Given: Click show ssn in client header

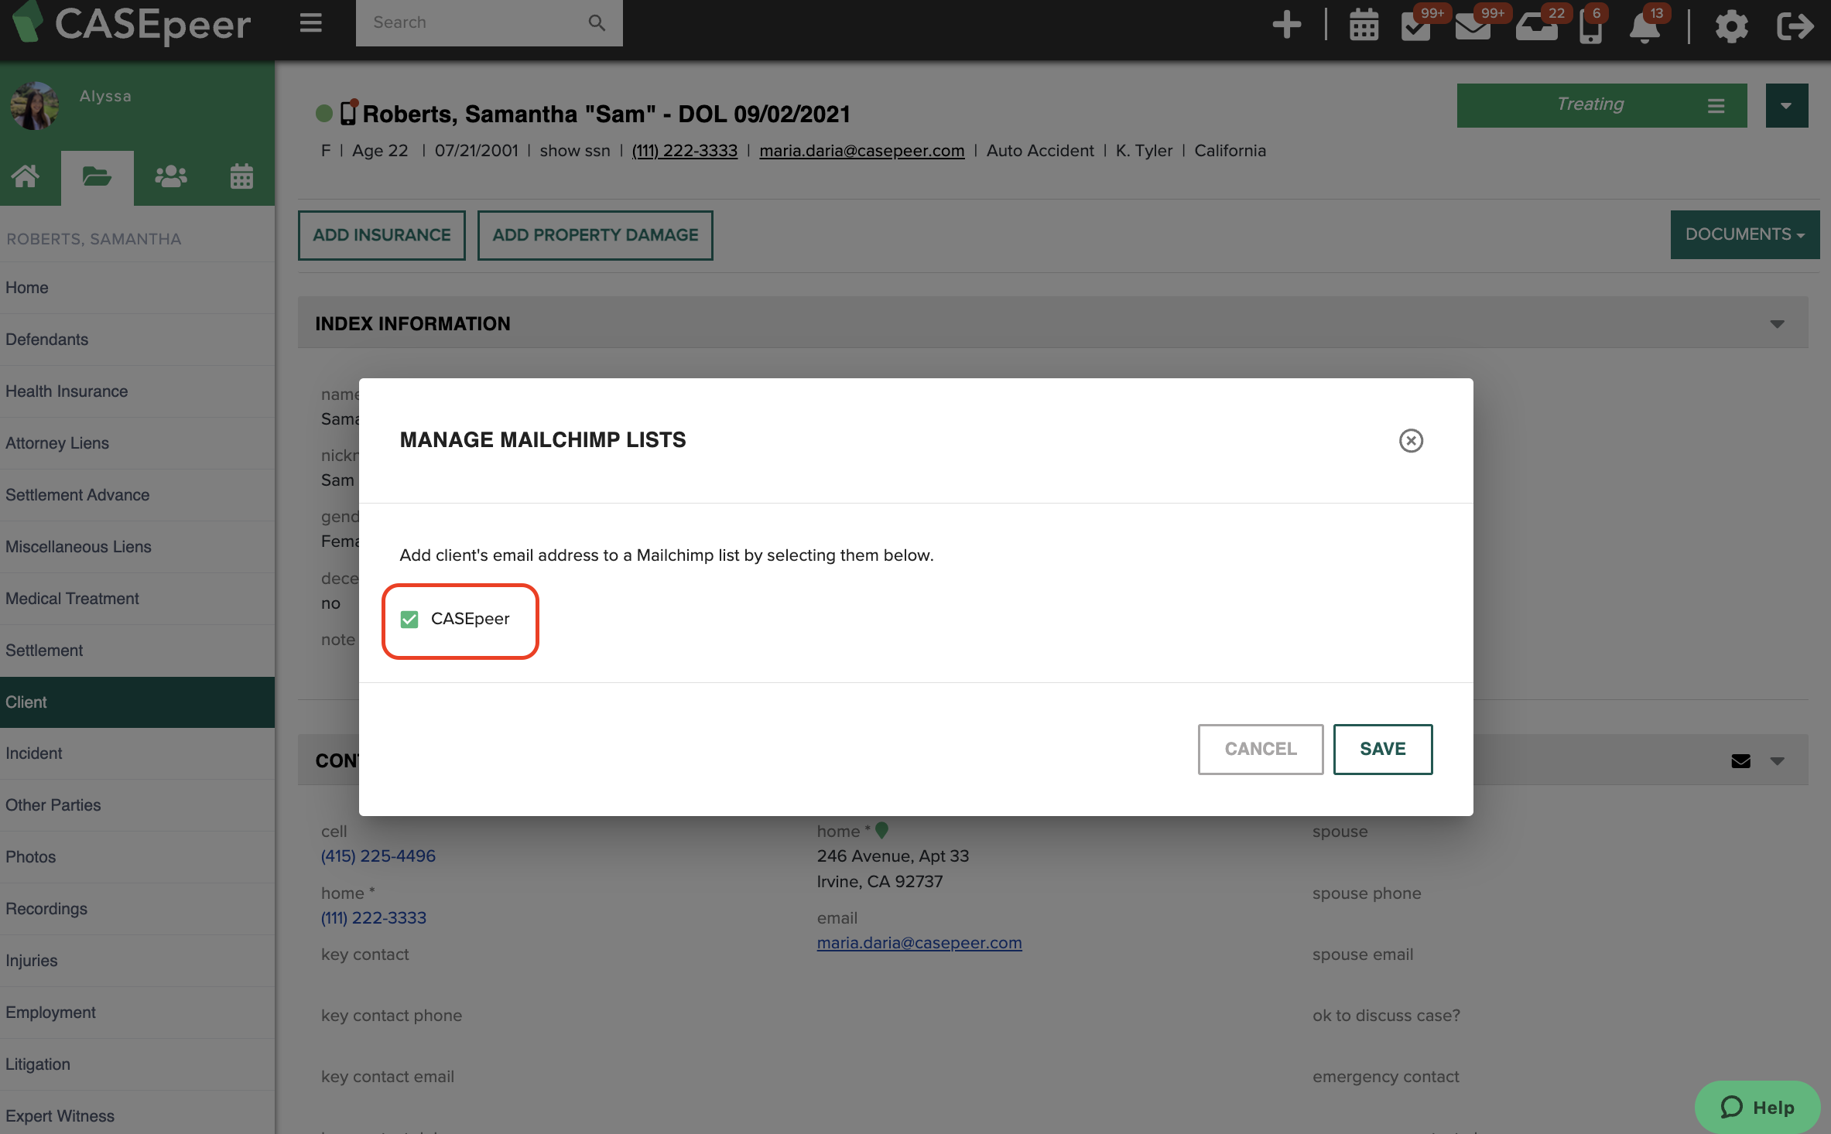Looking at the screenshot, I should 574,151.
